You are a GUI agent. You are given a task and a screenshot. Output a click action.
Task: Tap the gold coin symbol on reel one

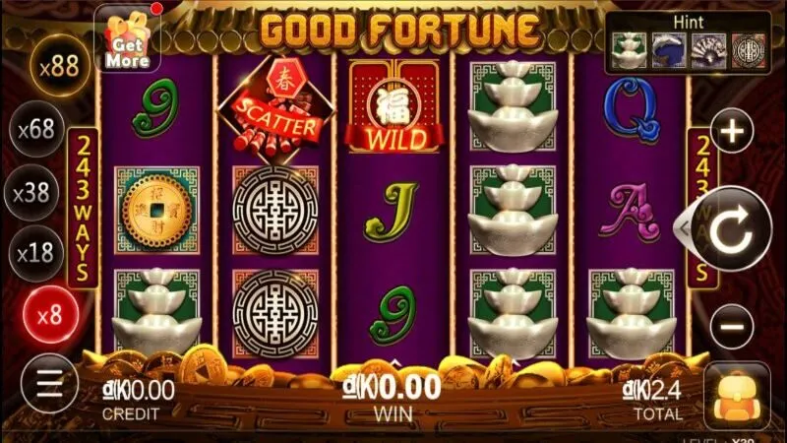coord(157,211)
